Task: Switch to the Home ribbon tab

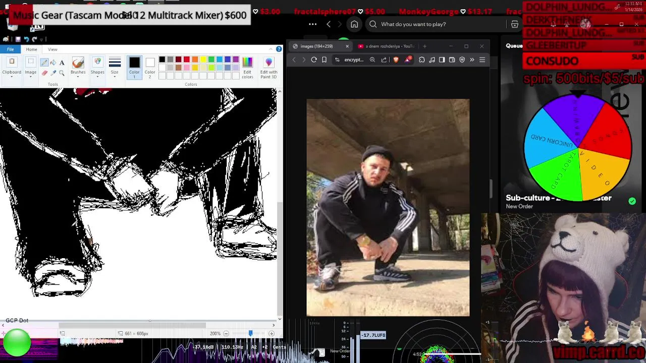Action: (31, 49)
